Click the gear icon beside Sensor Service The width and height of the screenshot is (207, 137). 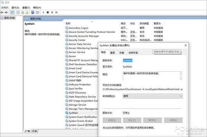click(67, 52)
